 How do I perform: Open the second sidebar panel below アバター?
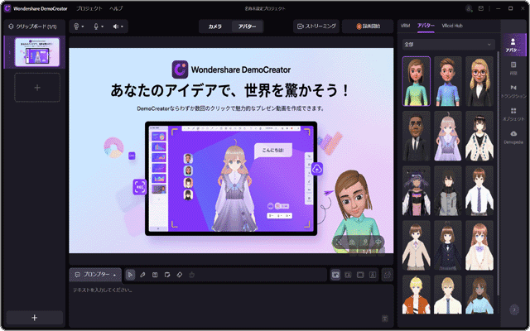point(513,68)
